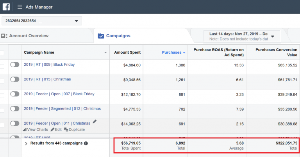Click the Account Overview panel icon
This screenshot has height=157, width=300.
pos(4,36)
